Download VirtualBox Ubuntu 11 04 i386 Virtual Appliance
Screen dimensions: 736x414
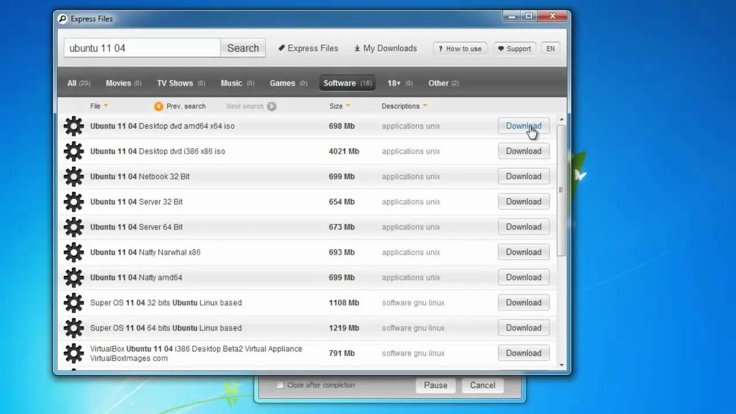pyautogui.click(x=524, y=354)
